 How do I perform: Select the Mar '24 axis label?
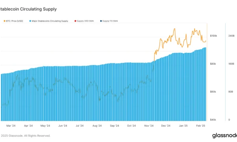pyautogui.click(x=11, y=126)
